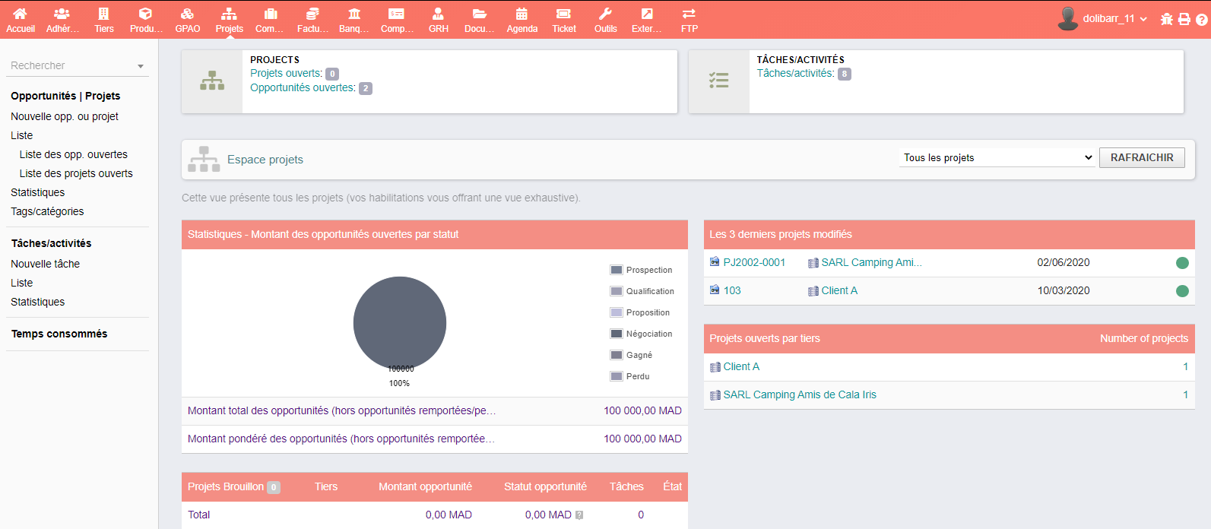Viewport: 1211px width, 529px height.
Task: Sort by Statut opportunité column
Action: 545,486
